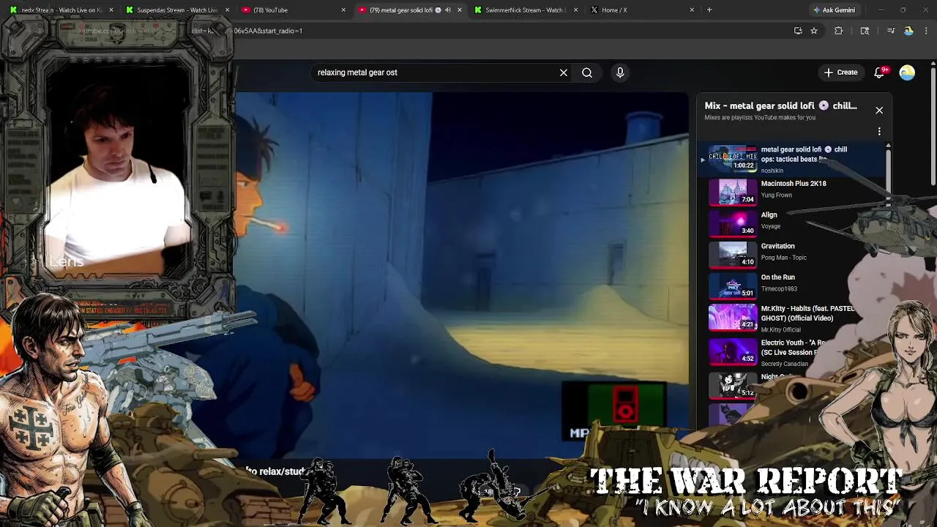Screen dimensions: 937x527
Task: Click 'Mr.Kitty Official' channel text
Action: [x=781, y=330]
